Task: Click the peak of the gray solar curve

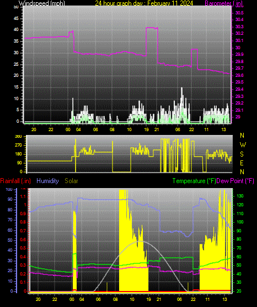Action: pyautogui.click(x=140, y=241)
